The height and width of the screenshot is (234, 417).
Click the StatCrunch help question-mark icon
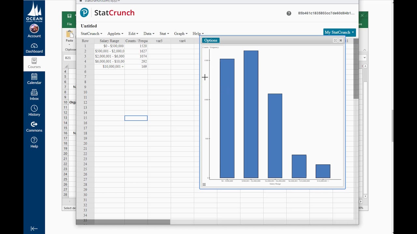click(289, 13)
